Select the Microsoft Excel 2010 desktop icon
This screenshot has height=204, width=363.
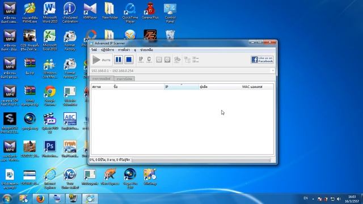[x=50, y=40]
